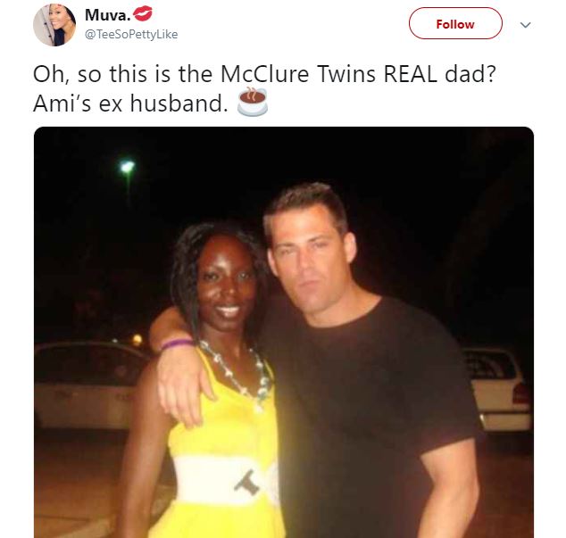566x538 pixels.
Task: Open Muva's round profile avatar
Action: [54, 25]
